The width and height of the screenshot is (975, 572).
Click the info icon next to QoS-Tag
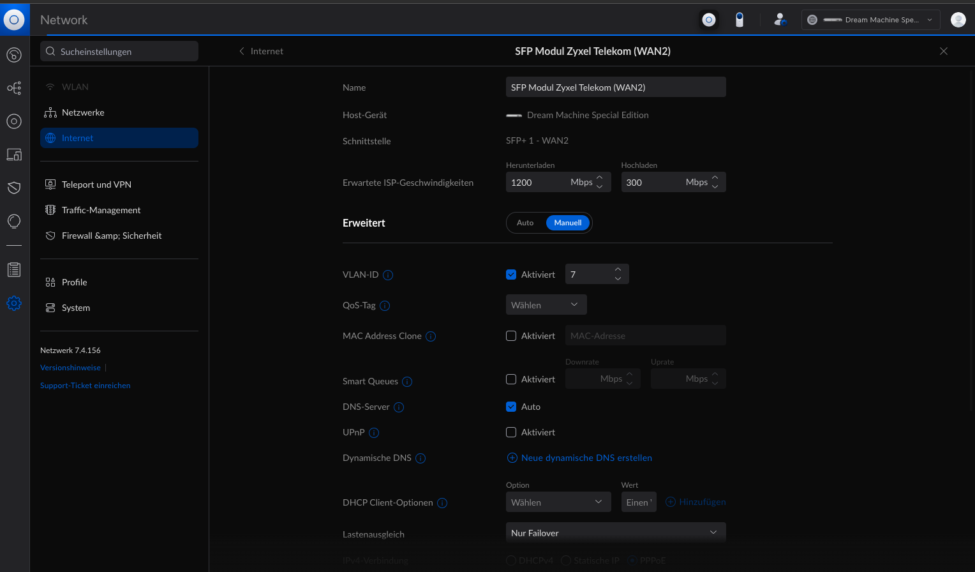tap(385, 306)
